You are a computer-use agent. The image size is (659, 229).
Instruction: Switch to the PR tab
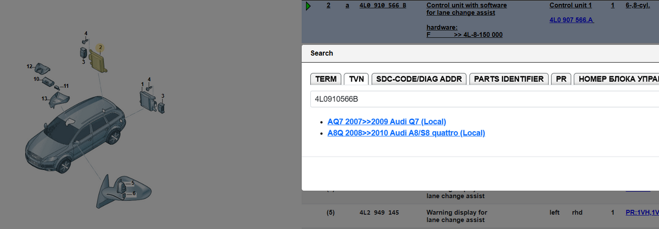pyautogui.click(x=561, y=79)
